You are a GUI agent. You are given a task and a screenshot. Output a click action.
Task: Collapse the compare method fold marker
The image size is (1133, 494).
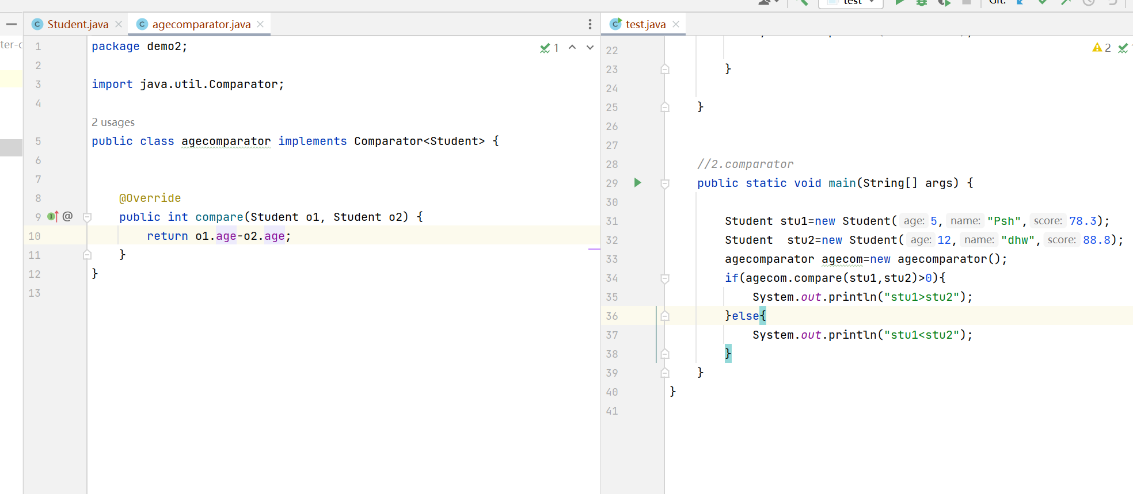tap(88, 217)
